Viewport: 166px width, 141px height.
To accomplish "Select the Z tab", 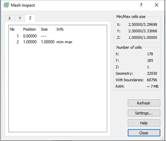I will coord(30,18).
